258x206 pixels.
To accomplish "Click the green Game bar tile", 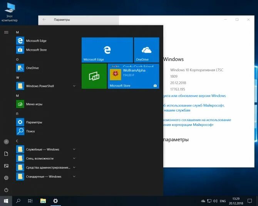I will click(x=94, y=76).
